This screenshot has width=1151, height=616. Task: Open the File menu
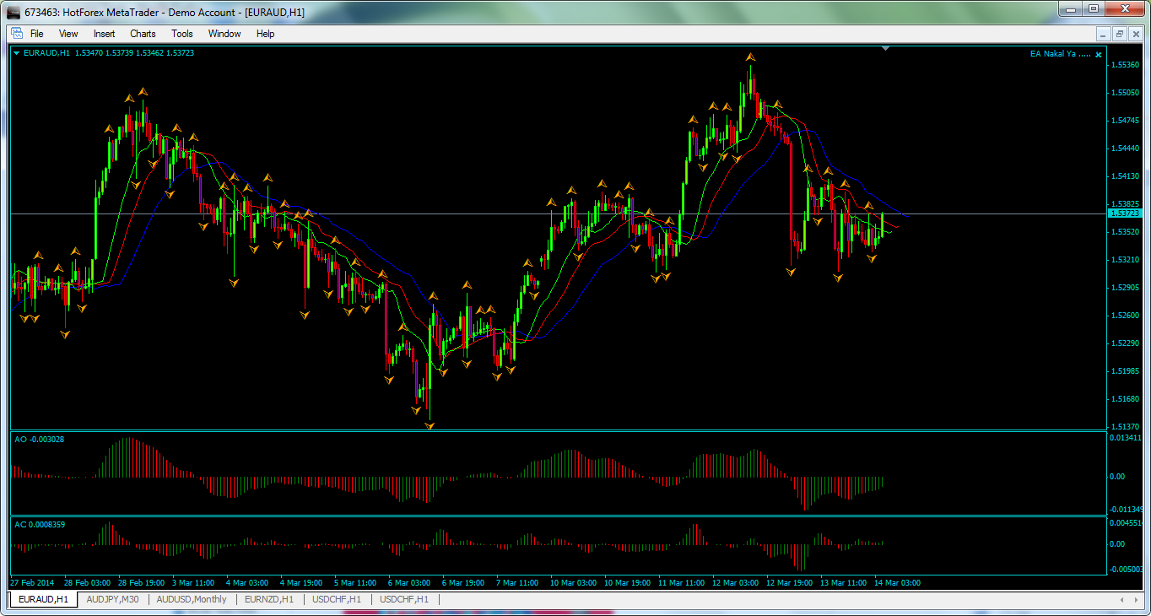tap(37, 34)
